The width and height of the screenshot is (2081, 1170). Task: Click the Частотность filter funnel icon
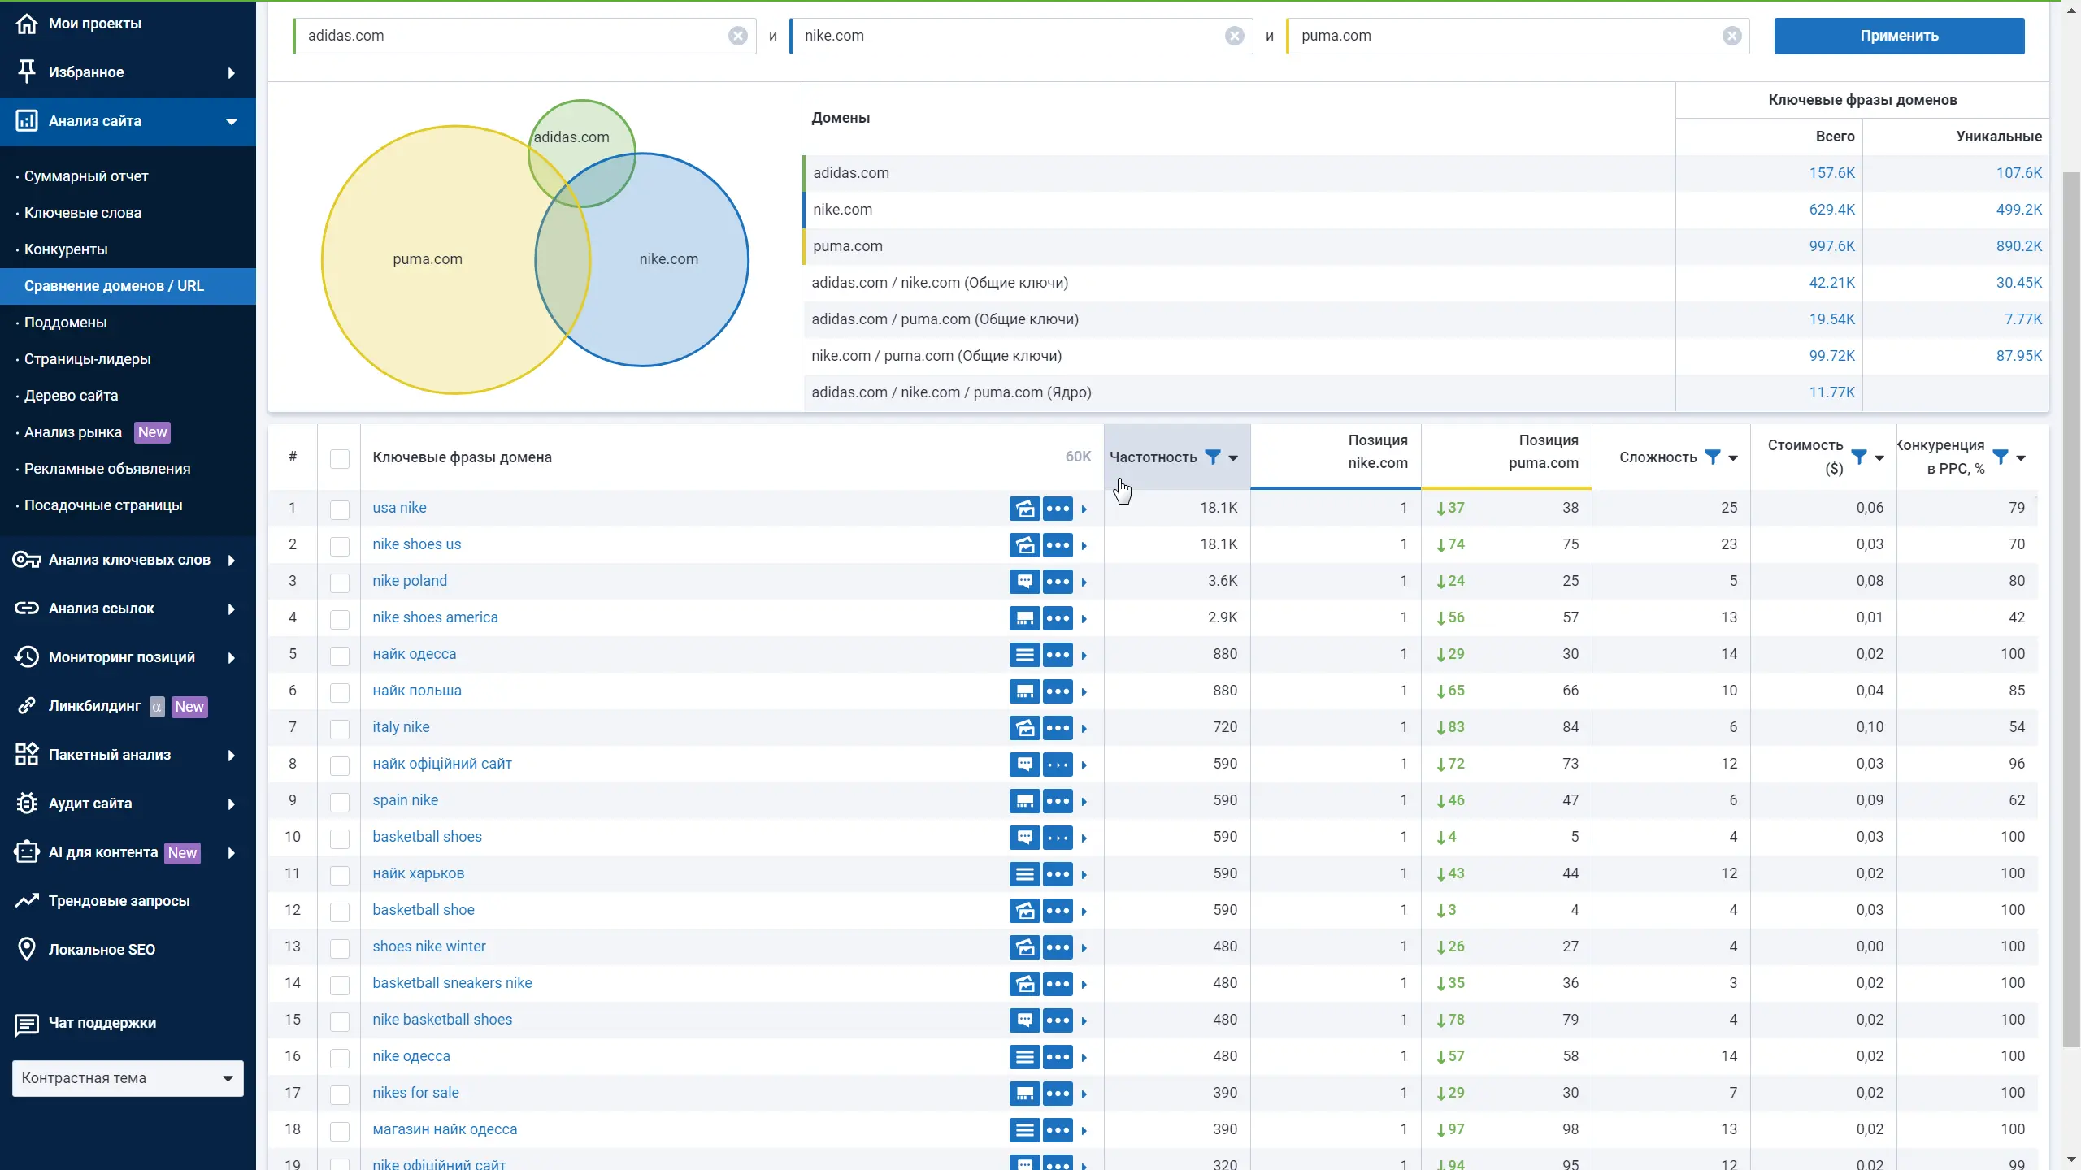[1212, 457]
